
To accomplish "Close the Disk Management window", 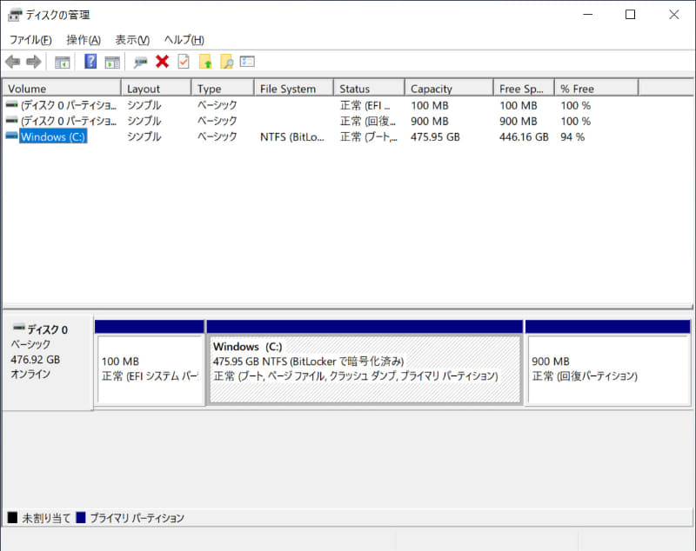I will 673,15.
